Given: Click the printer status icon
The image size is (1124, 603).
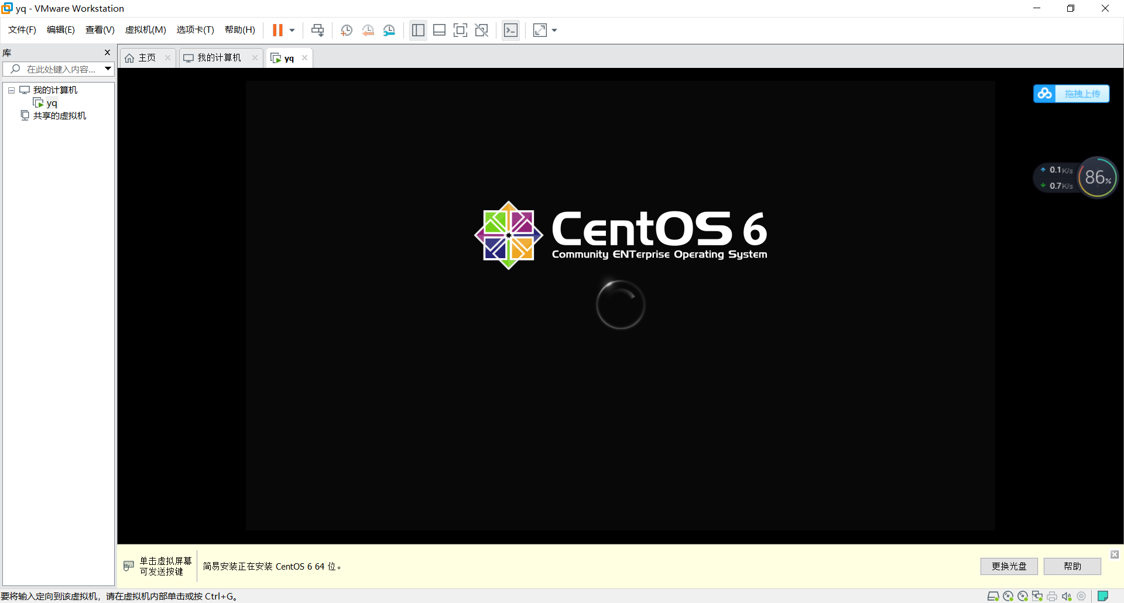Looking at the screenshot, I should pos(1052,597).
